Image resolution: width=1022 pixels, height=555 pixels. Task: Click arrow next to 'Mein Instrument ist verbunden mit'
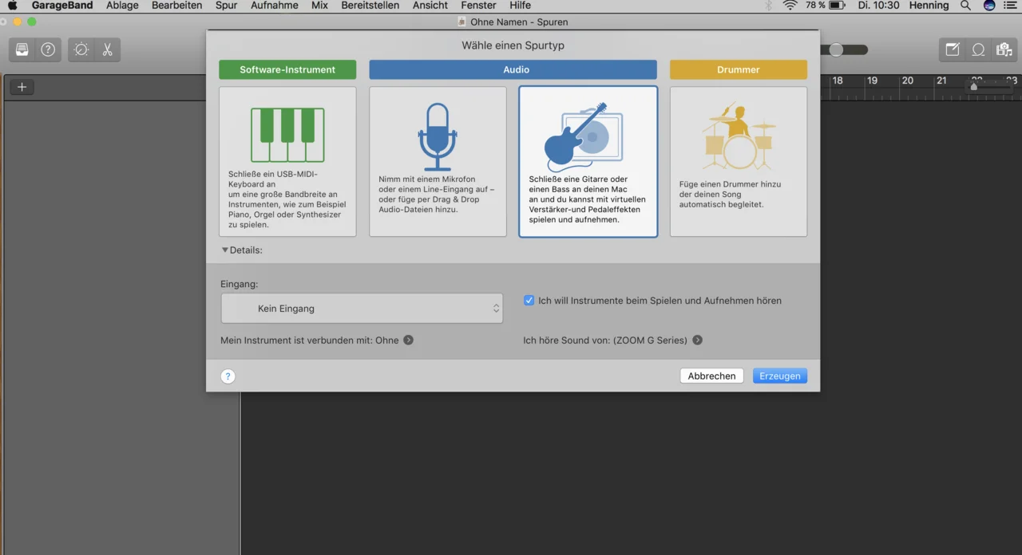point(408,340)
